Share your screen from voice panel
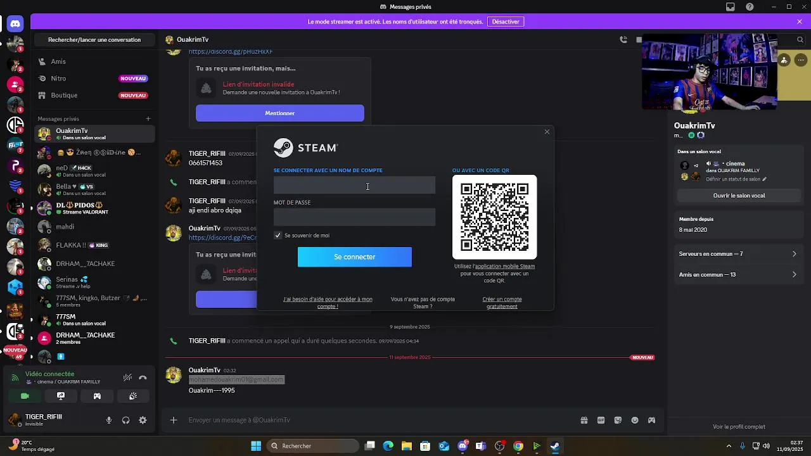The image size is (811, 456). click(x=61, y=396)
